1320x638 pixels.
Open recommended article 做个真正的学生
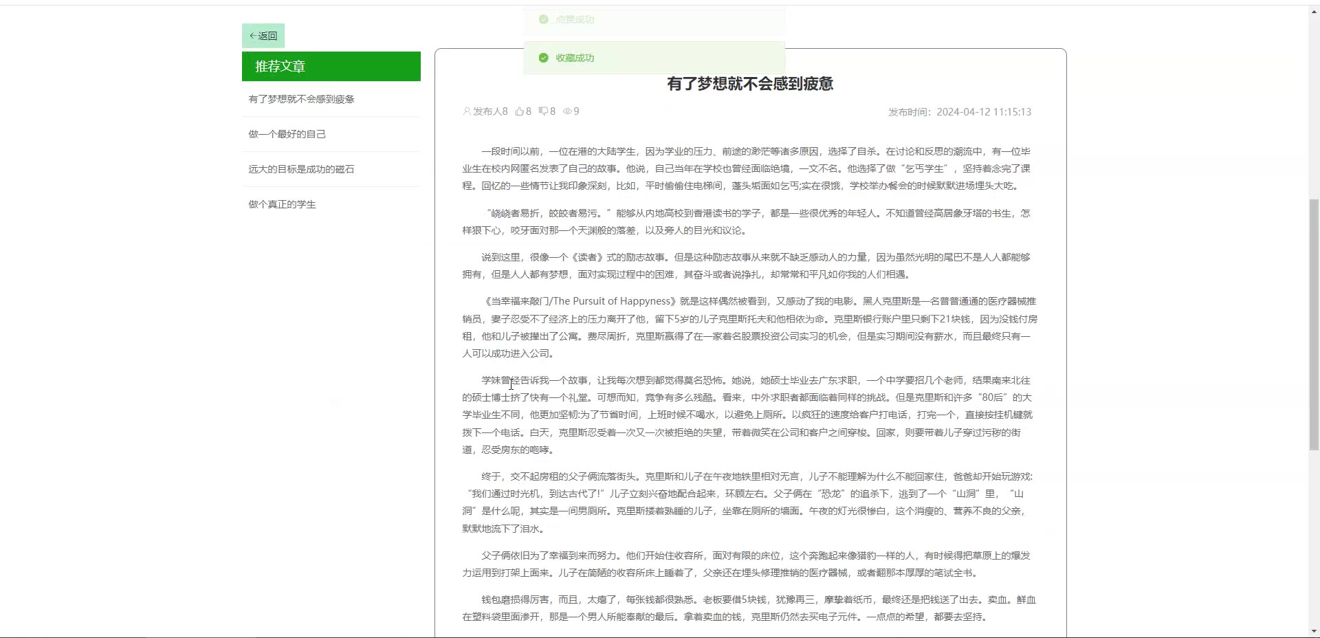pos(282,204)
